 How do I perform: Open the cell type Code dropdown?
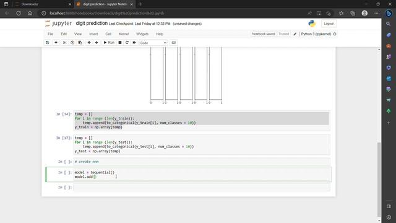(153, 43)
